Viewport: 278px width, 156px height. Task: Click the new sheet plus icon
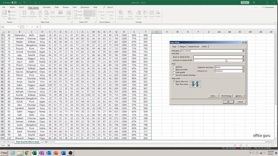tap(46, 142)
